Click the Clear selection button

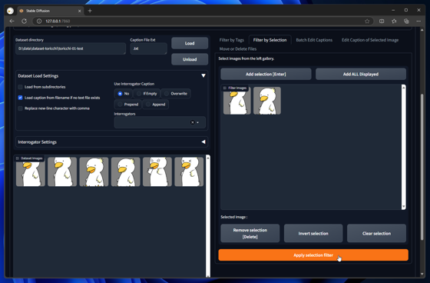click(x=376, y=233)
